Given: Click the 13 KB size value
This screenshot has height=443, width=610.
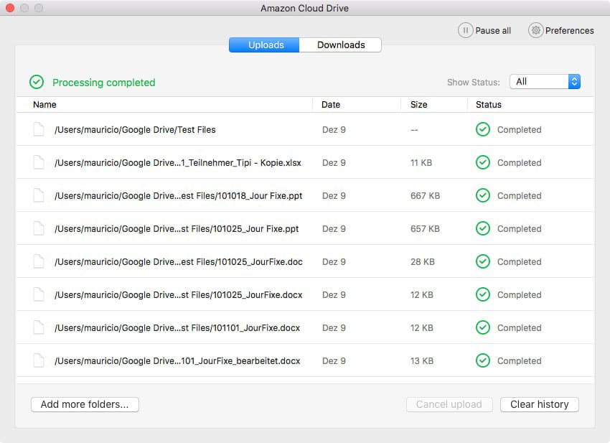Looking at the screenshot, I should click(x=422, y=361).
